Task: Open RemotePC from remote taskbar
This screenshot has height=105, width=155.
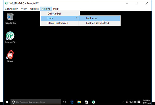Action: tap(93, 102)
